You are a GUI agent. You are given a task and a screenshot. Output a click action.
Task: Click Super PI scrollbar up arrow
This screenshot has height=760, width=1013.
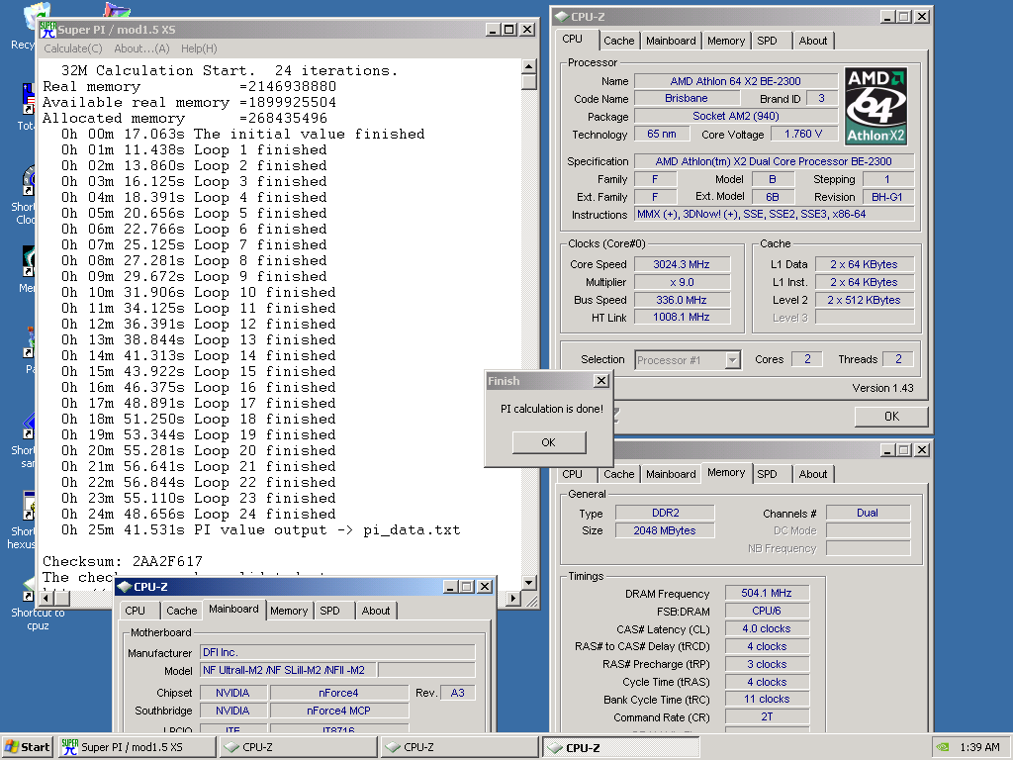528,66
